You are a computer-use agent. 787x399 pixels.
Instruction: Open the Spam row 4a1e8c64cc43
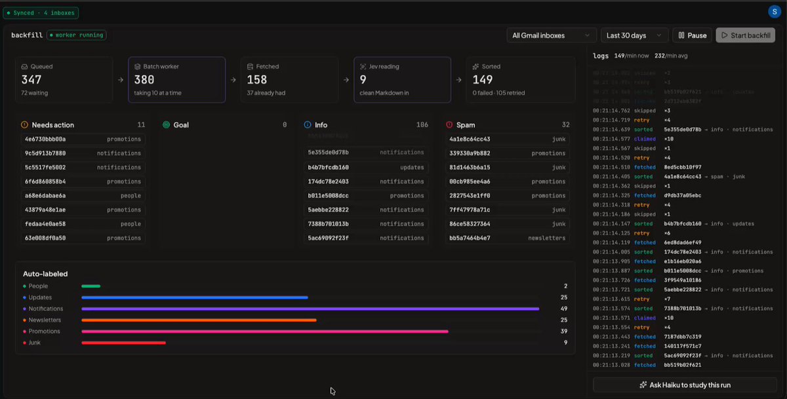click(x=508, y=139)
